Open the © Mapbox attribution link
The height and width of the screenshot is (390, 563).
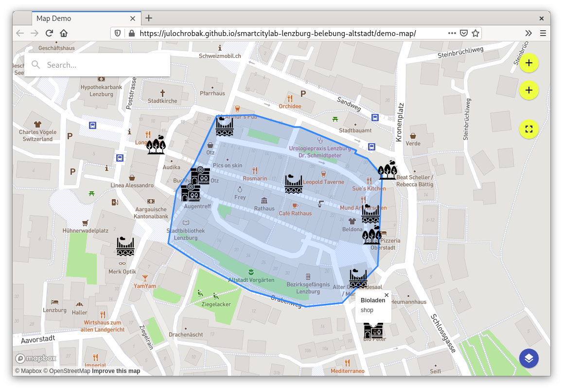pos(28,371)
